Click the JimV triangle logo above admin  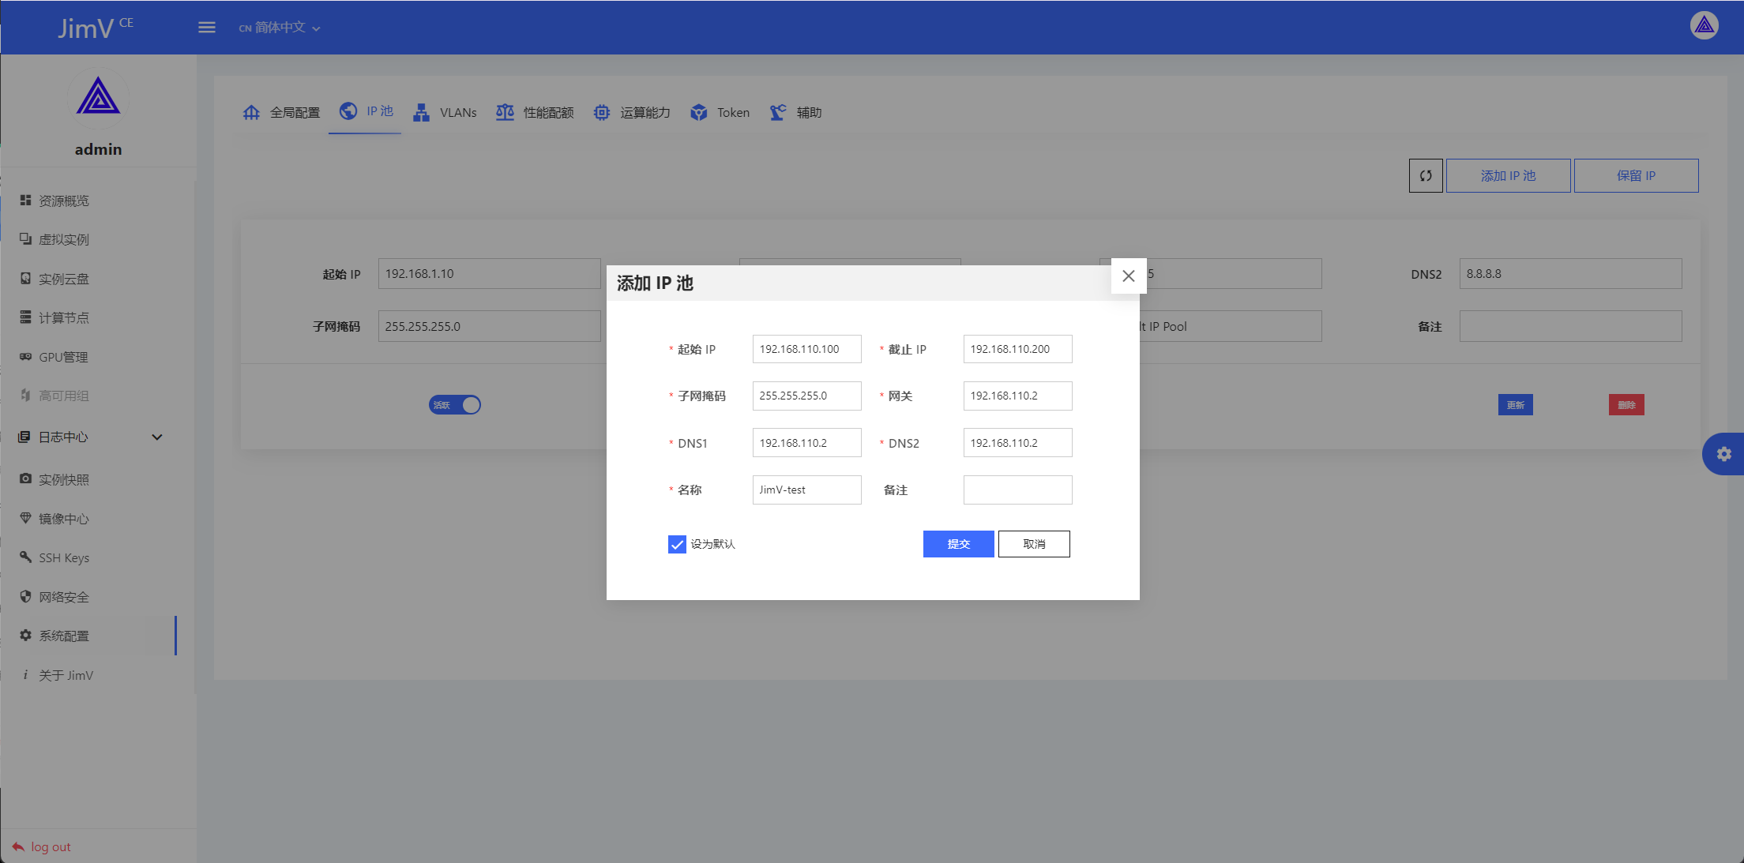point(98,98)
